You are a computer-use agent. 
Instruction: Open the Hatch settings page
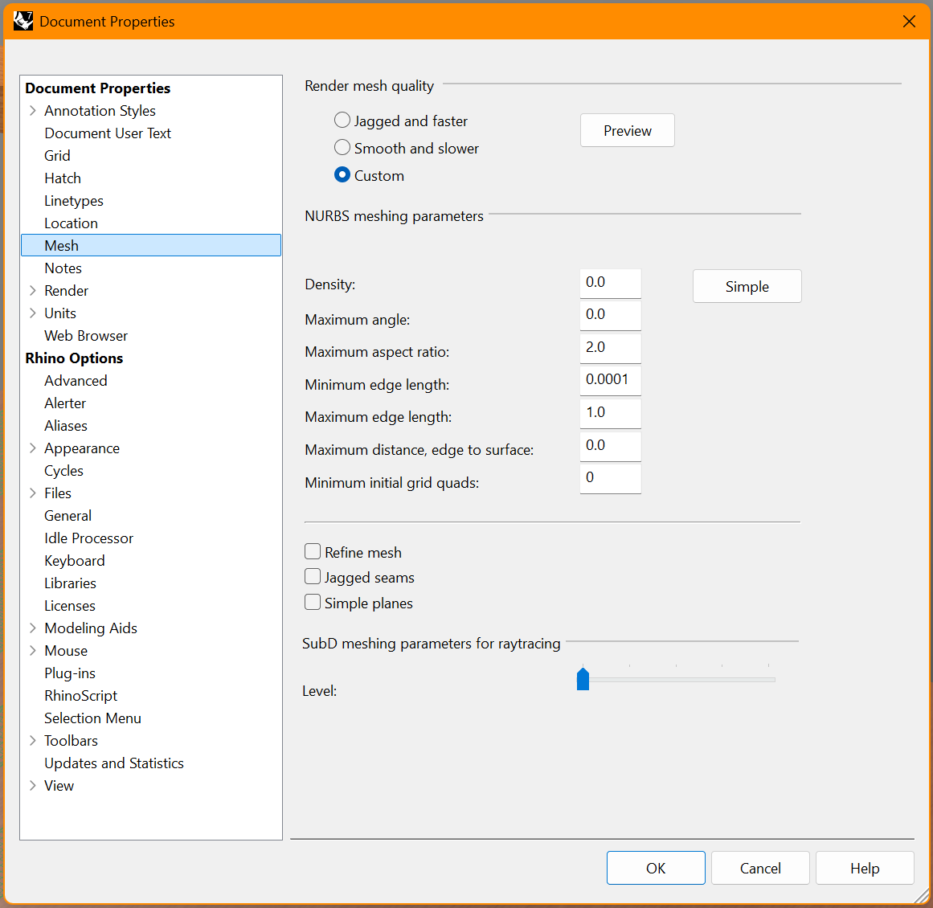[x=63, y=178]
